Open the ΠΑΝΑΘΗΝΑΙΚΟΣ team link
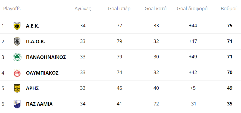The image size is (241, 113). 46,57
